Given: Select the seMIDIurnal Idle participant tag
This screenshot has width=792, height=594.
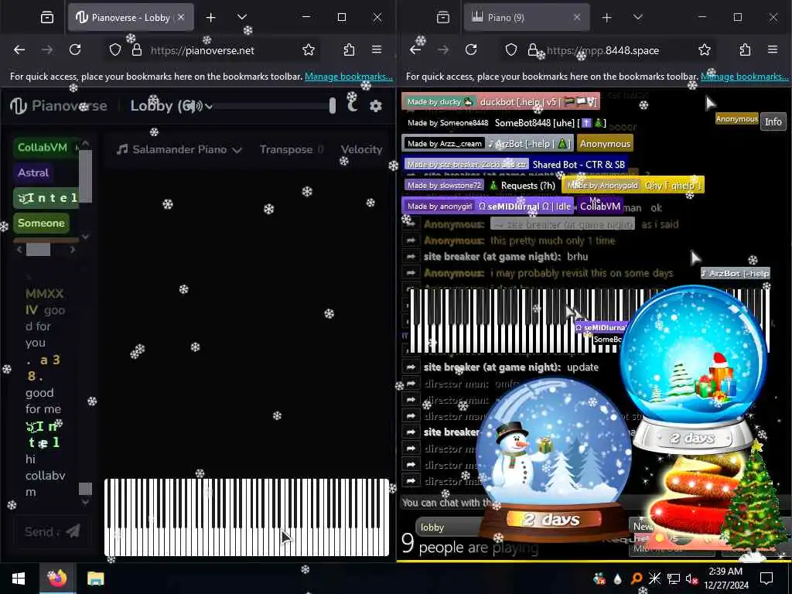Looking at the screenshot, I should [487, 206].
